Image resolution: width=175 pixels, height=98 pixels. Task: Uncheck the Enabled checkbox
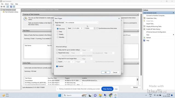[57, 66]
